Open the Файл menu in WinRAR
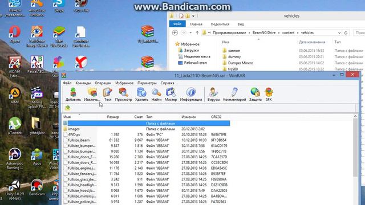Screen dimensions: 365x205 [67, 83]
